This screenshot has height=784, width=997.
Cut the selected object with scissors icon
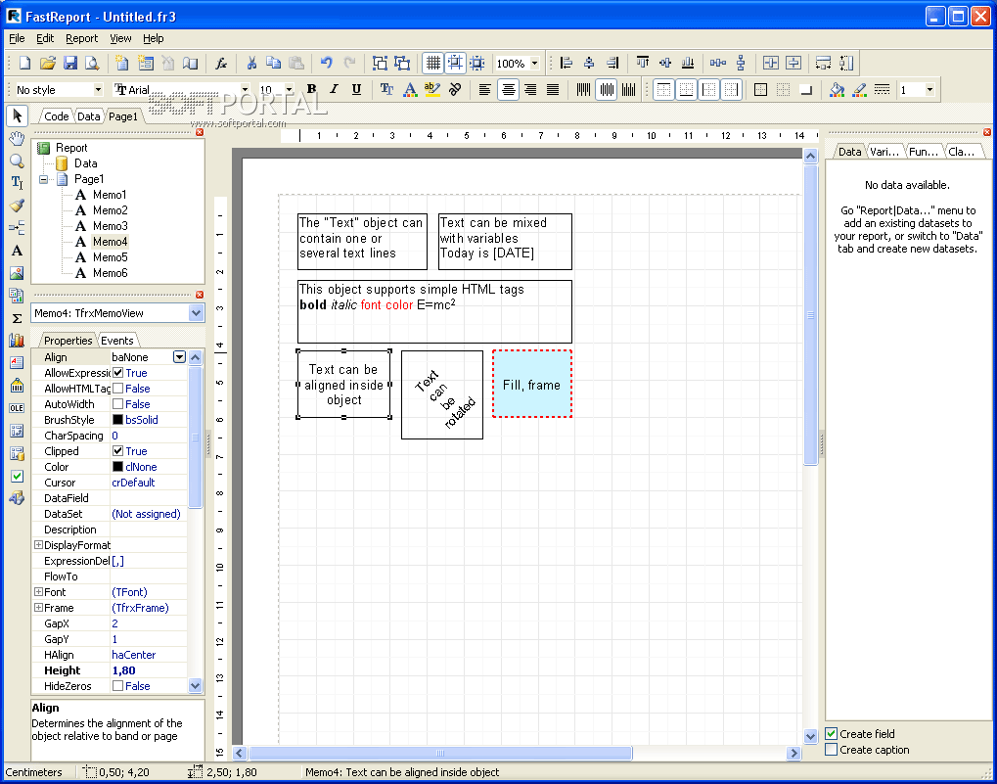tap(251, 63)
